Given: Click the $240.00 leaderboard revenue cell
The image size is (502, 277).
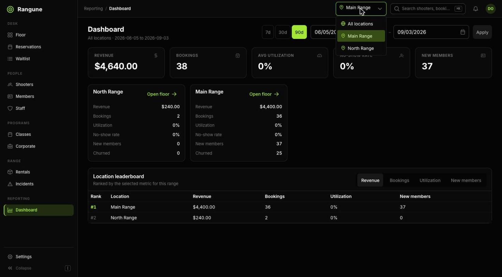Looking at the screenshot, I should coord(202,218).
